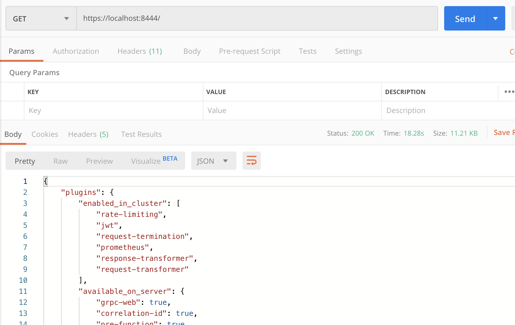Click the Send button

click(465, 18)
